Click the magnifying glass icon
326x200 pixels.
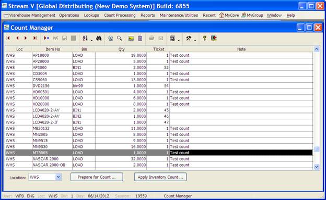click(x=119, y=38)
